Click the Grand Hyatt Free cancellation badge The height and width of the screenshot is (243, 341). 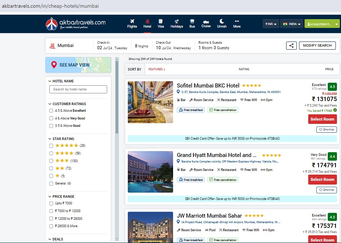[x=223, y=180]
